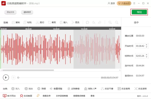Image resolution: width=151 pixels, height=99 pixels.
Task: Click the 开通会员 membership button
Action: point(124,3)
